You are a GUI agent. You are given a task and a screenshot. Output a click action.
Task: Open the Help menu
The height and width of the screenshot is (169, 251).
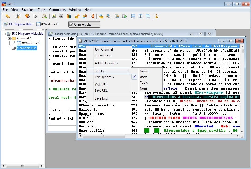click(x=88, y=10)
